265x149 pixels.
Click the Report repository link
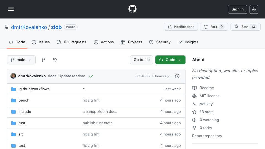(207, 136)
